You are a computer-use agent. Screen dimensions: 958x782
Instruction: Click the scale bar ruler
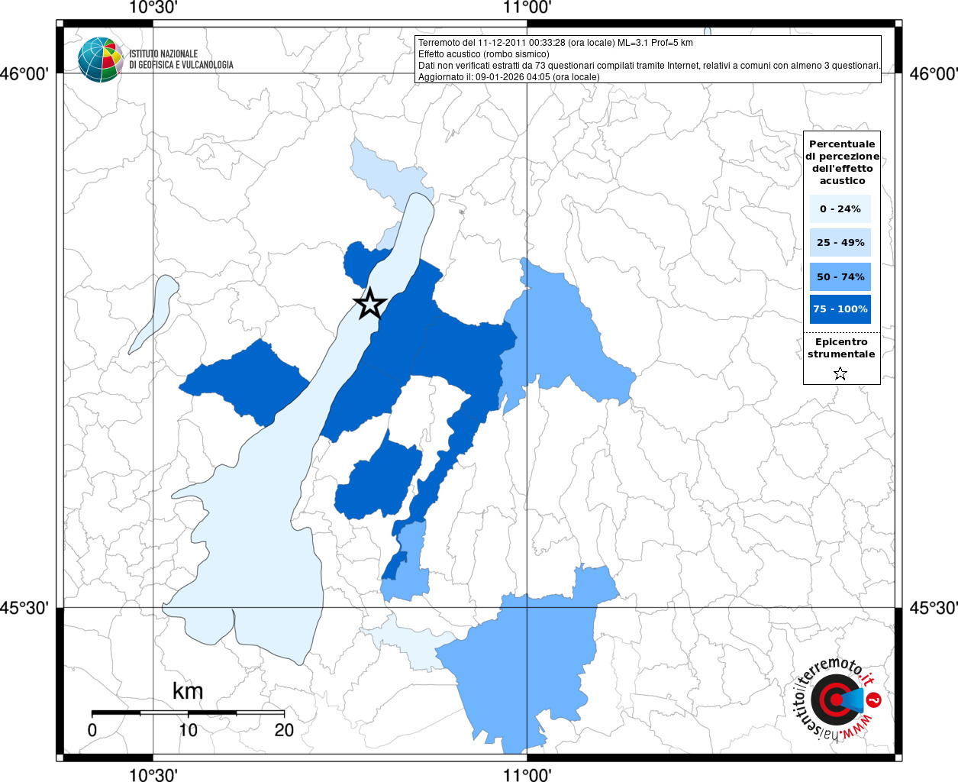click(188, 713)
